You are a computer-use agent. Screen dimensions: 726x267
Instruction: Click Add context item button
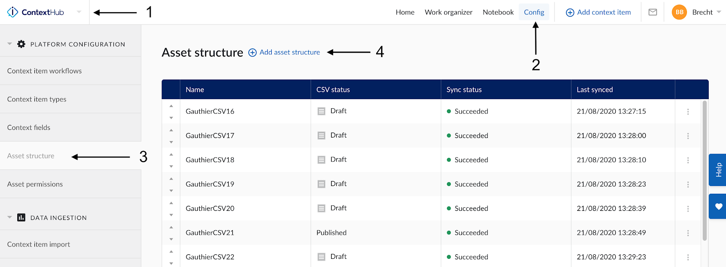[x=598, y=12]
